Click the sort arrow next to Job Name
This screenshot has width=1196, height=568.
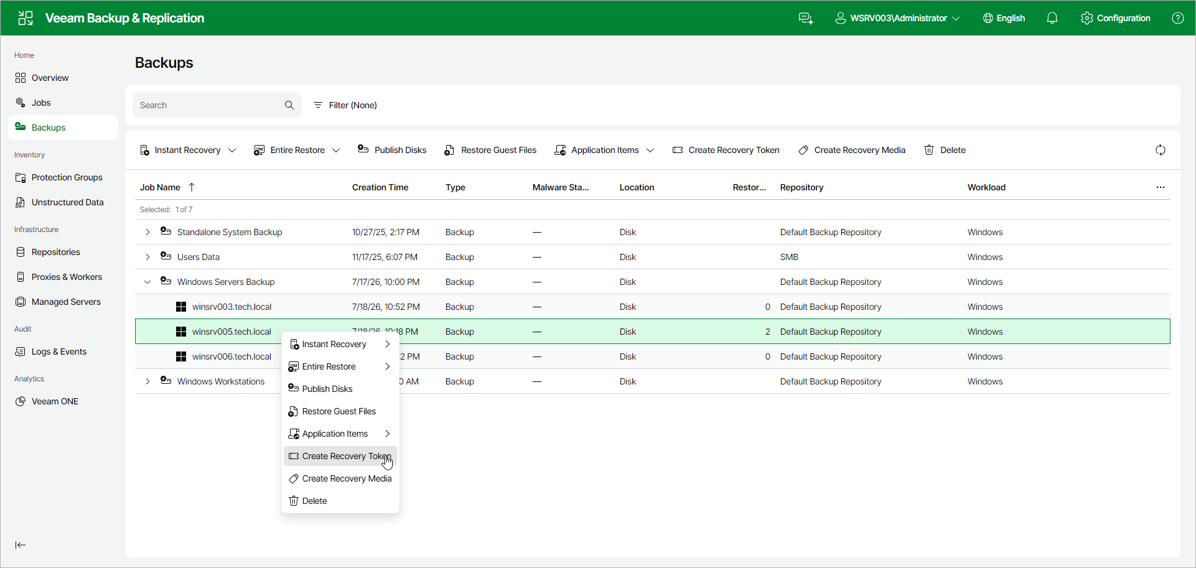(x=192, y=187)
